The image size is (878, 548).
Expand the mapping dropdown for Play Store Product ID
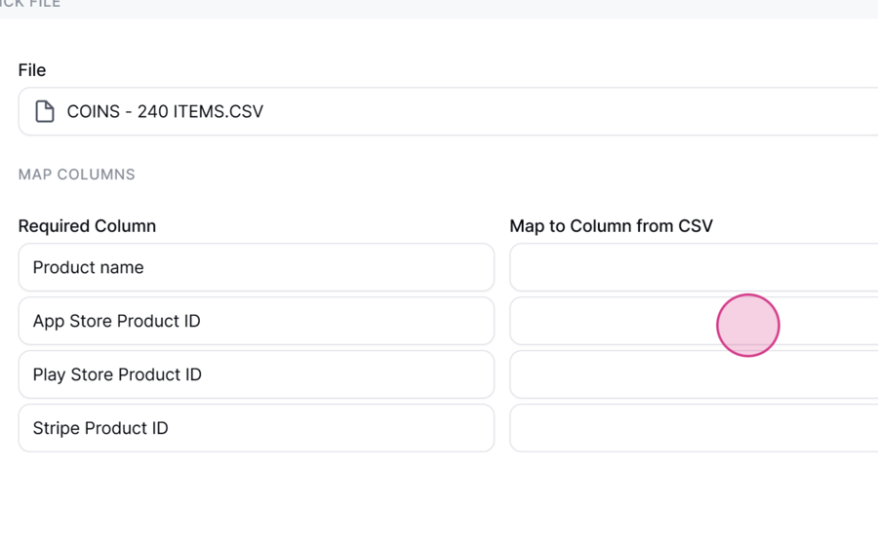(x=694, y=374)
